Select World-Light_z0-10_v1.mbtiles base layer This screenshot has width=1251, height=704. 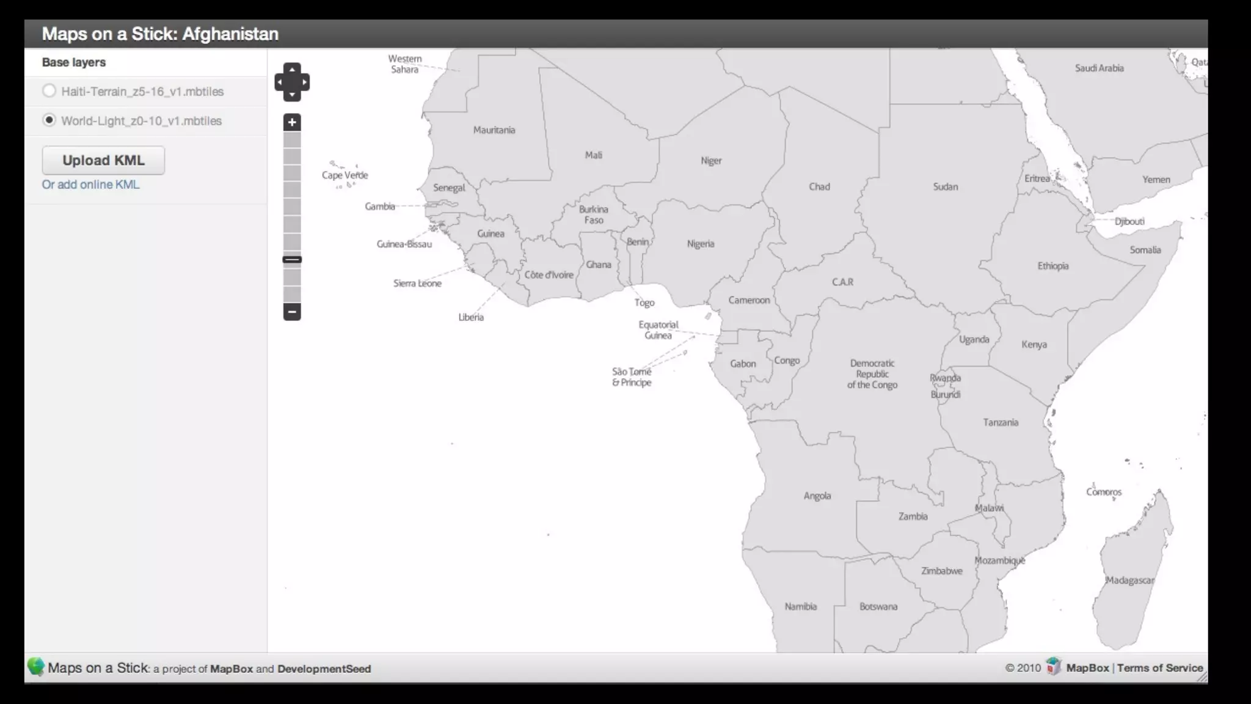49,120
